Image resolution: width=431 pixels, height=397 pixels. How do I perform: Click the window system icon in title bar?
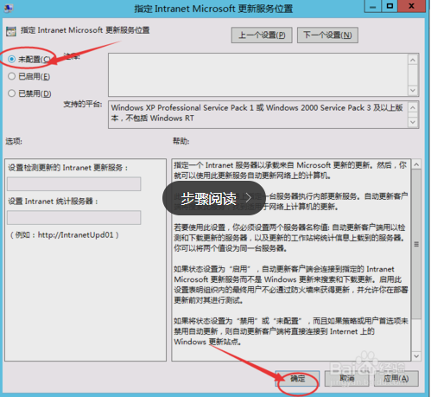[8, 8]
